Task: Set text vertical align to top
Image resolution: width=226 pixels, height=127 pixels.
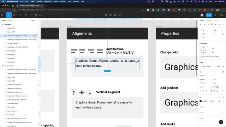Action: tap(212, 91)
